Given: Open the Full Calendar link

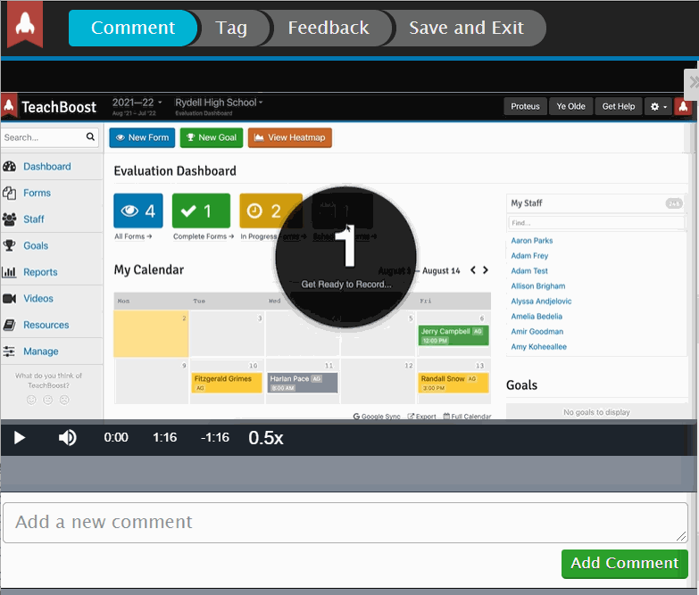Looking at the screenshot, I should coord(467,417).
